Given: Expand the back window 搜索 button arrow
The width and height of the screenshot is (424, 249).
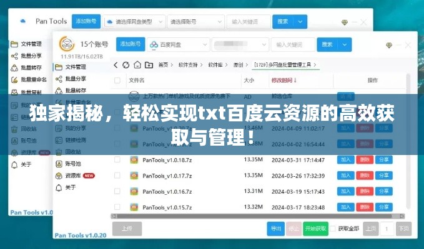Looking at the screenshot, I should coord(300,22).
